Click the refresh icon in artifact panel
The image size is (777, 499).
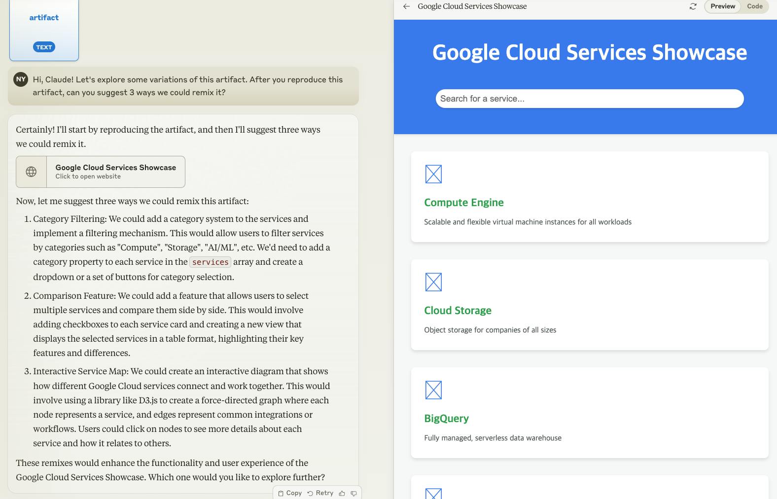[693, 6]
